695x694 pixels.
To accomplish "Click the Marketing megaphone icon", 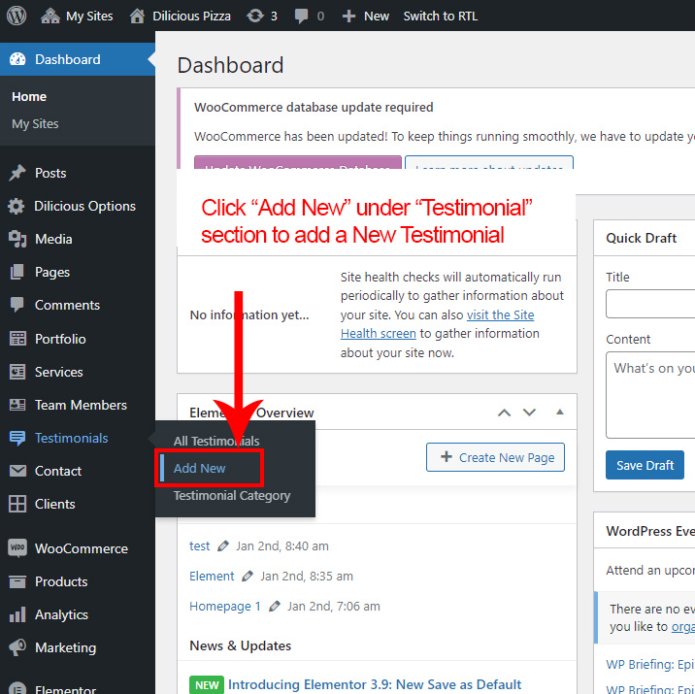I will pos(17,647).
